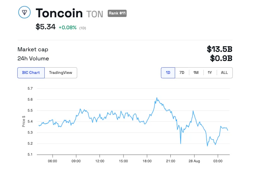The height and width of the screenshot is (172, 257).
Task: Click the TON ticker symbol
Action: pos(94,14)
